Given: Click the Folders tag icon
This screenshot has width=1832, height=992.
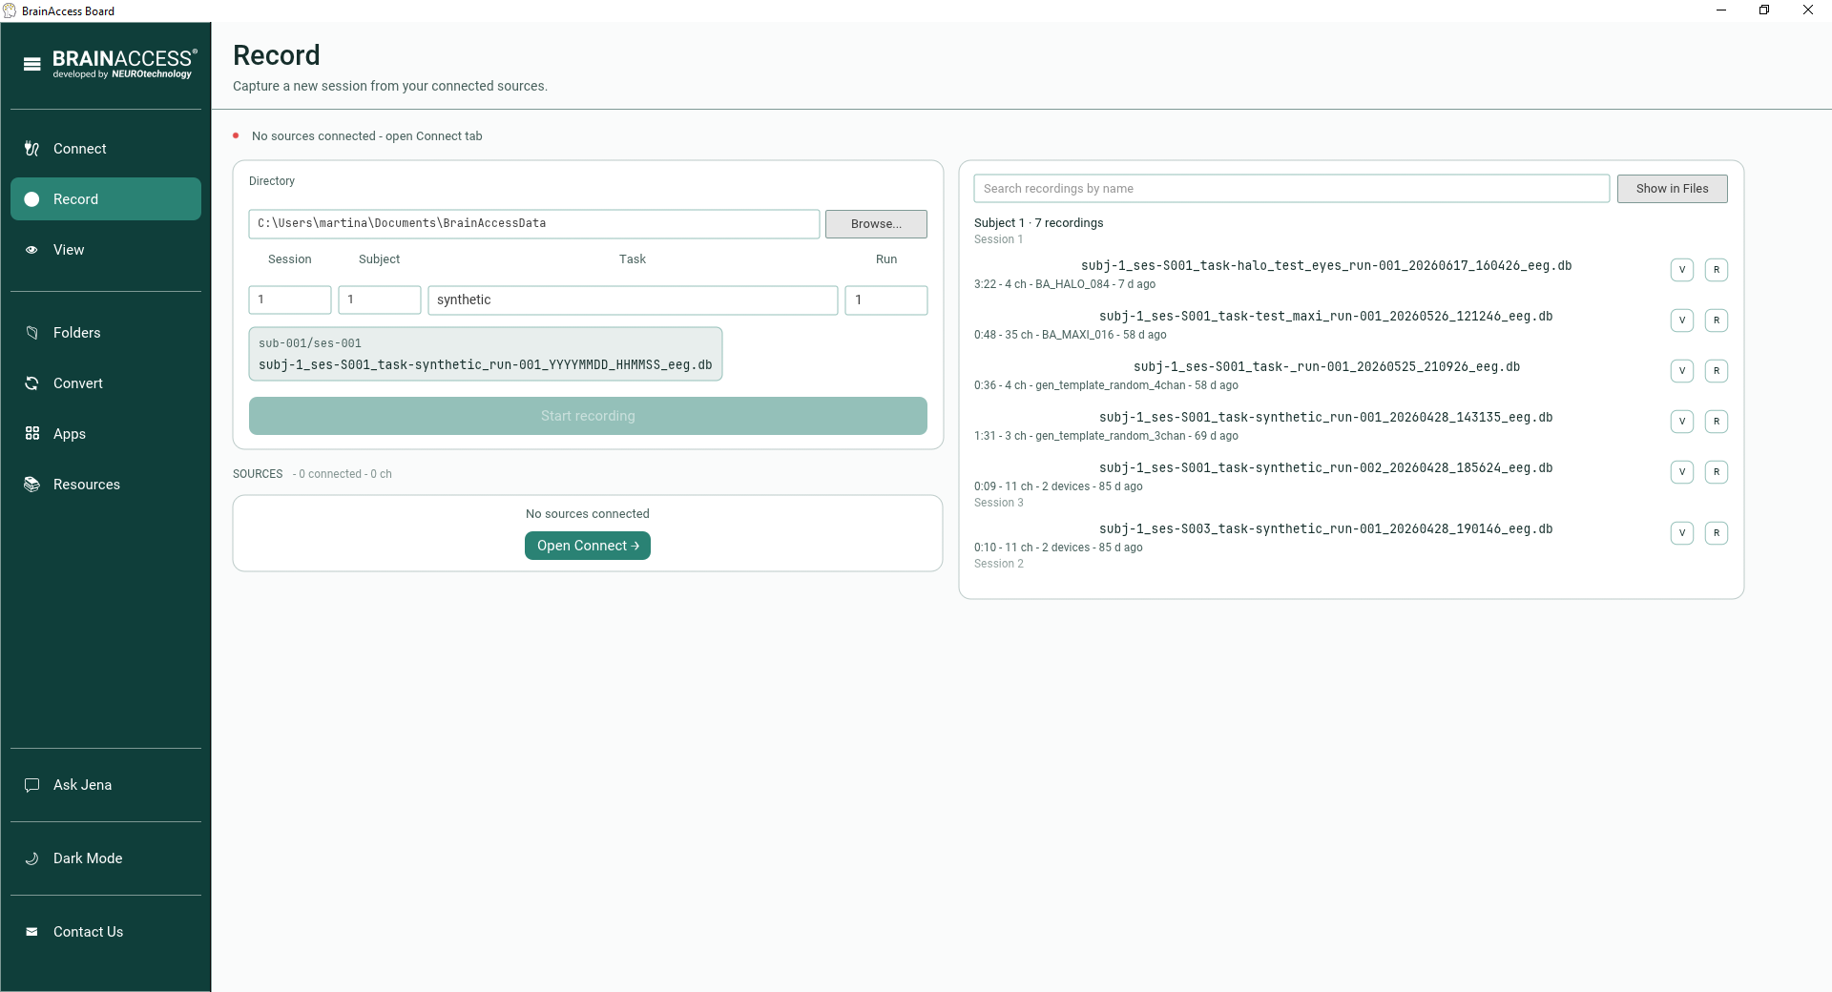Looking at the screenshot, I should tap(31, 333).
